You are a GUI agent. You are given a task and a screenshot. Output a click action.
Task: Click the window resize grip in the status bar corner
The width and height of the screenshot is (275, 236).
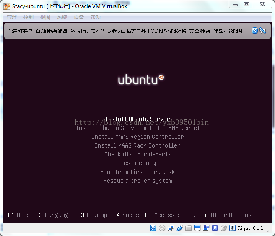(x=269, y=231)
